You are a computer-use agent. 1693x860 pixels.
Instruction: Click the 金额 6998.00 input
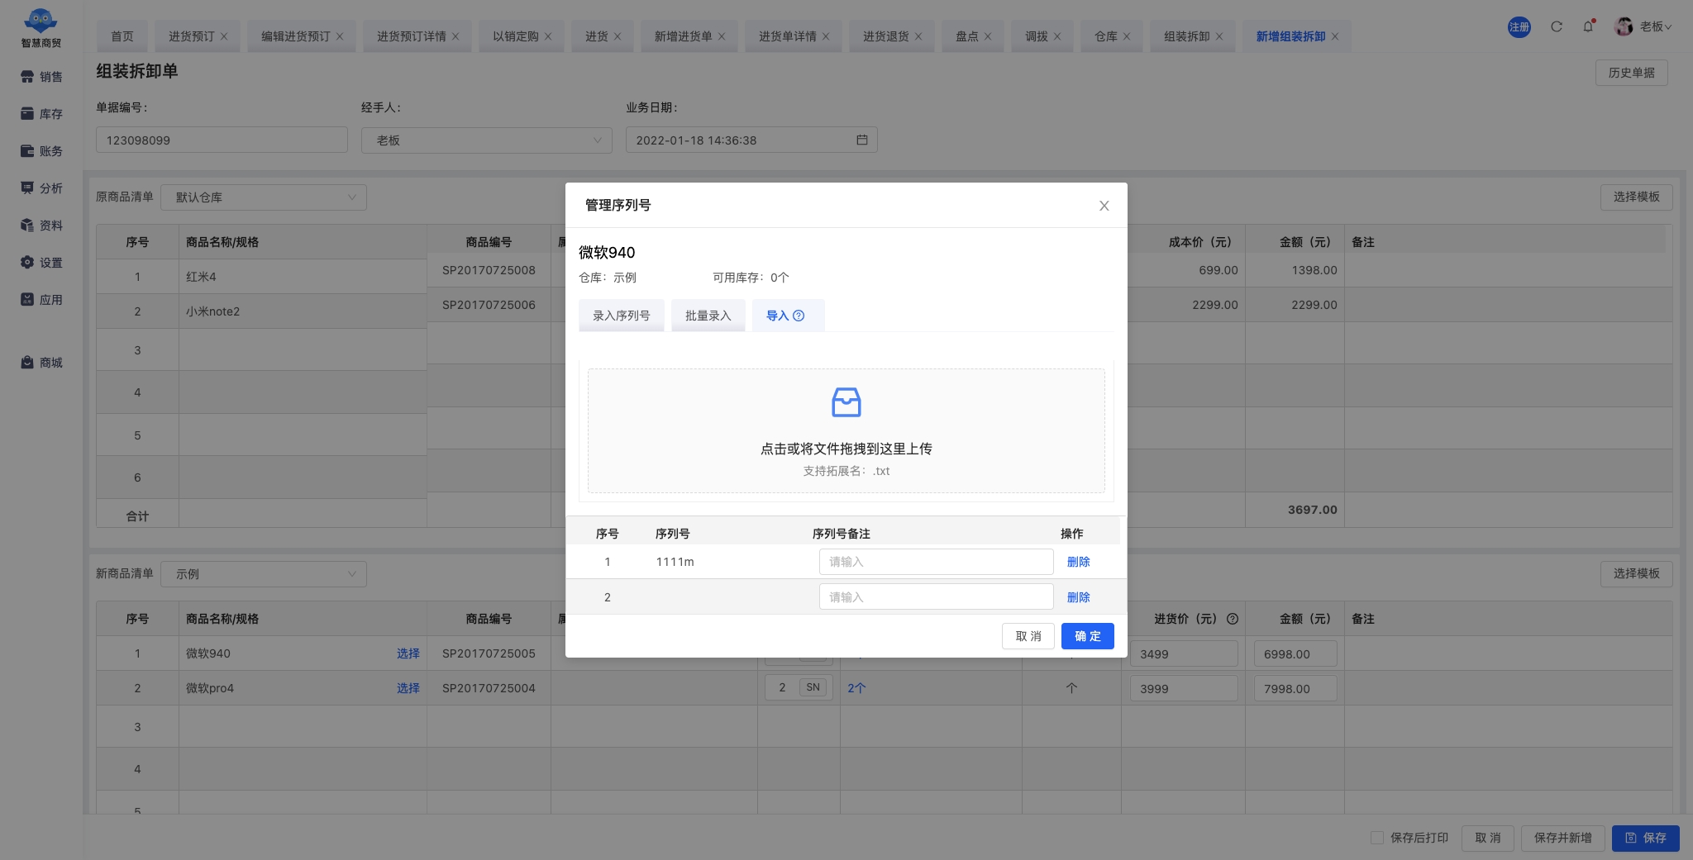1295,653
